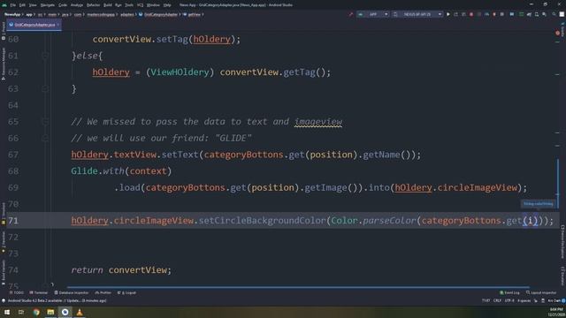Toggle the fold marker on line 66

click(45, 138)
